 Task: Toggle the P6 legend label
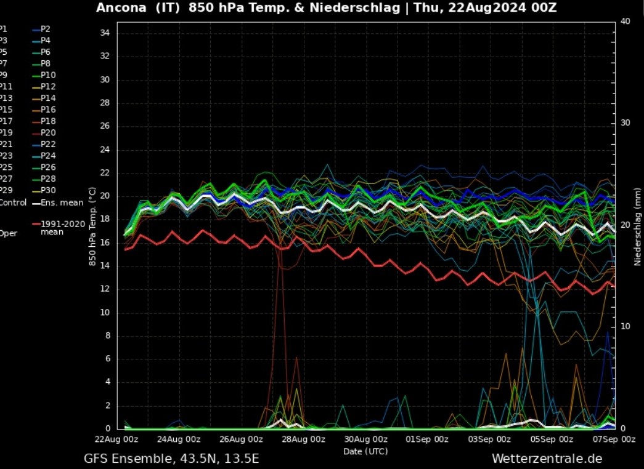coord(46,52)
